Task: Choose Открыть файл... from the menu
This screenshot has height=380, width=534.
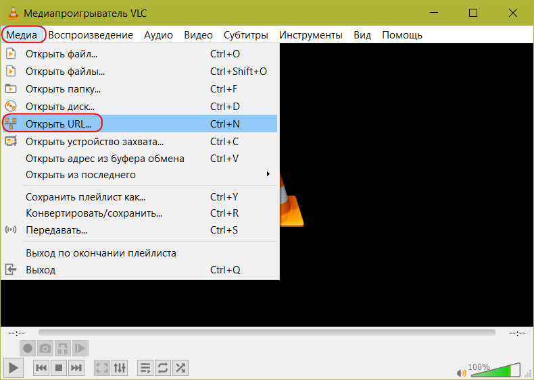Action: pyautogui.click(x=140, y=54)
